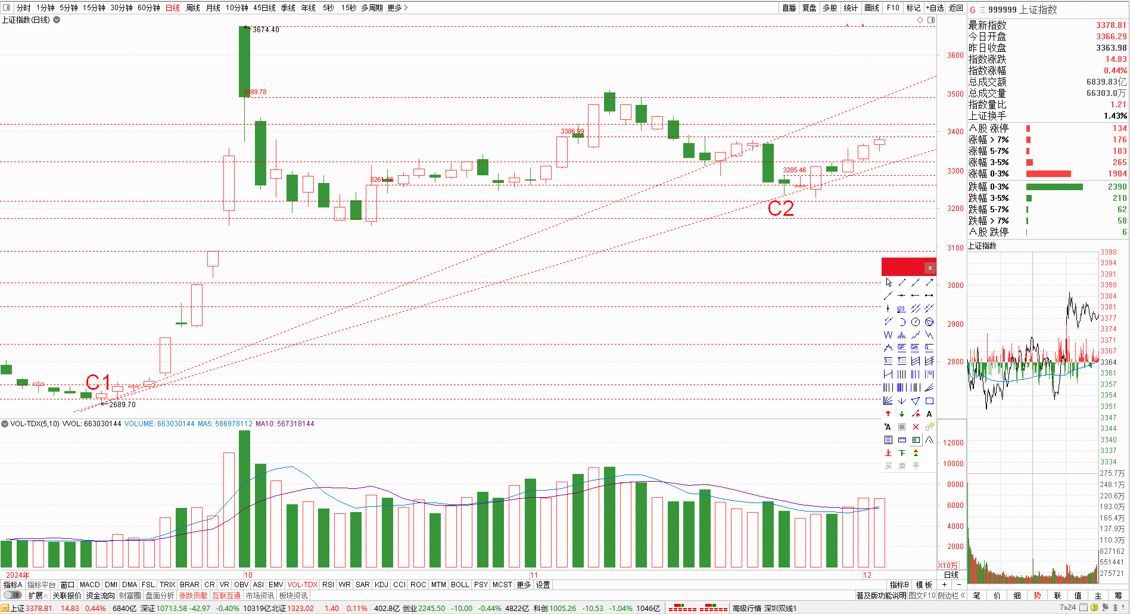The image size is (1130, 614).
Task: Close the drawing tools palette
Action: click(x=930, y=268)
